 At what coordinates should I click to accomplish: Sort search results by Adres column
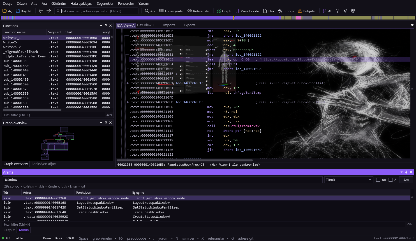point(48,193)
